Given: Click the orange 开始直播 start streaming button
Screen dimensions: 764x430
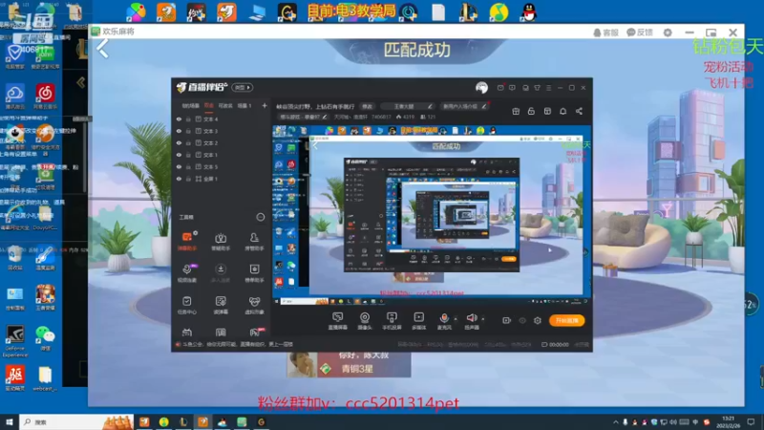Looking at the screenshot, I should [x=566, y=320].
